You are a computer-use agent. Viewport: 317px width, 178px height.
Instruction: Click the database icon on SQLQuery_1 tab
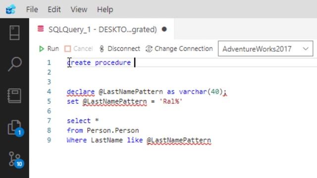[41, 29]
